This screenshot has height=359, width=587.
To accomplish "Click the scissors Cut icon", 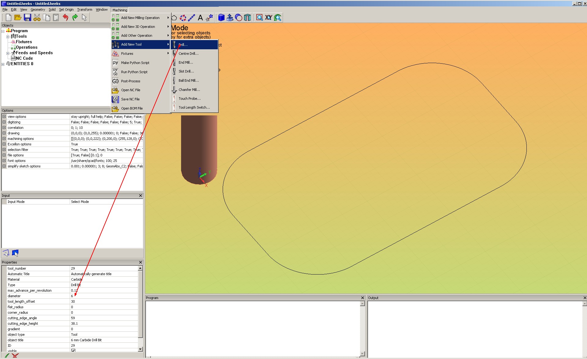I will [x=37, y=18].
